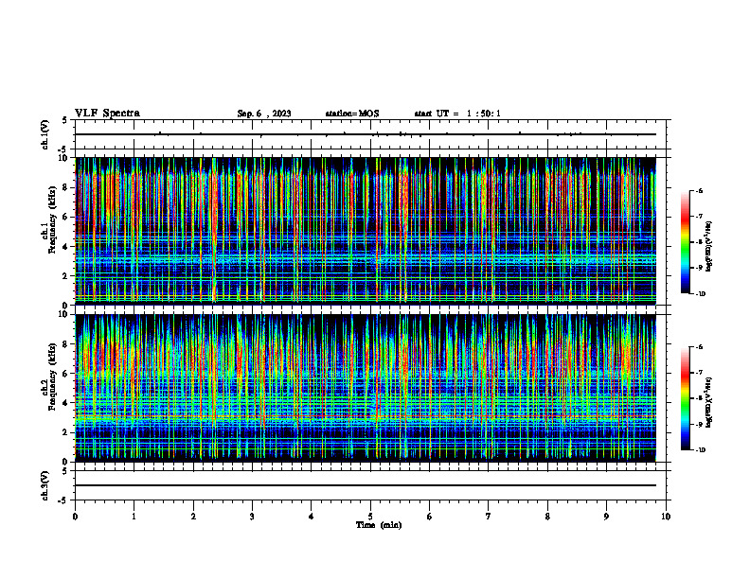Click the "-10" label on ch.2 colorbar
The height and width of the screenshot is (579, 750).
point(700,450)
